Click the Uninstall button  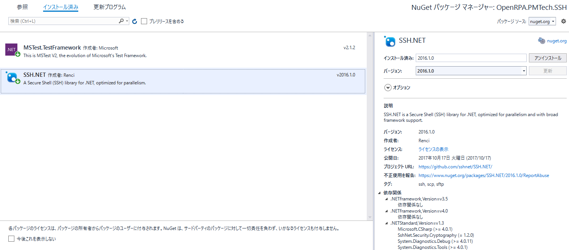click(x=548, y=58)
